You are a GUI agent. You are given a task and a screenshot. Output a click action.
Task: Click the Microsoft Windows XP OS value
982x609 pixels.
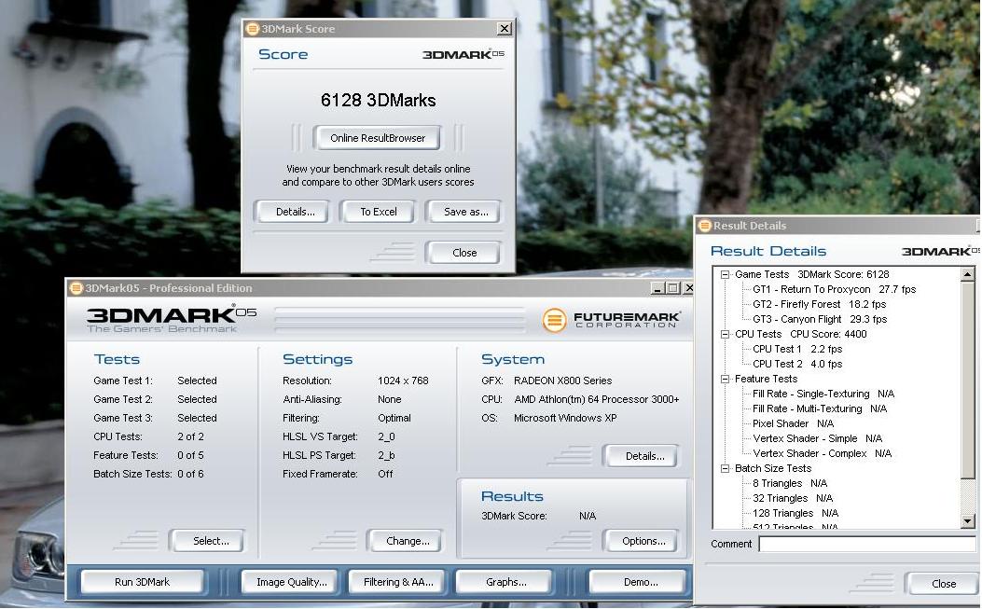(x=565, y=418)
